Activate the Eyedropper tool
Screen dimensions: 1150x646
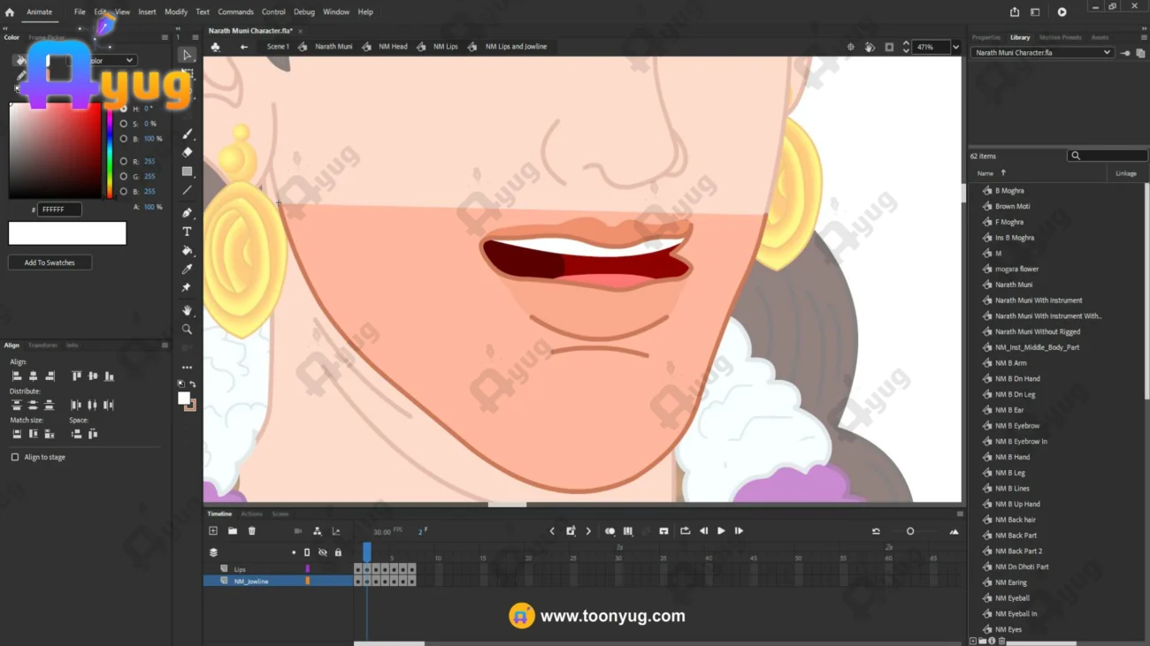coord(187,270)
